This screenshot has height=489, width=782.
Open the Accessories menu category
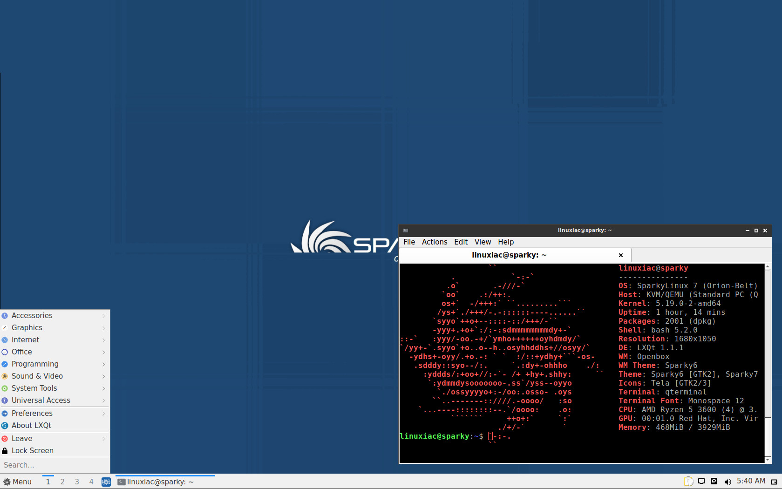(55, 315)
